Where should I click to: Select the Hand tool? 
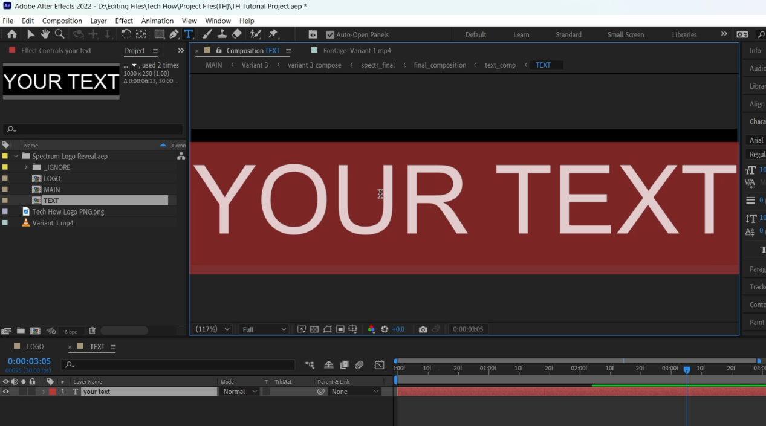tap(45, 34)
